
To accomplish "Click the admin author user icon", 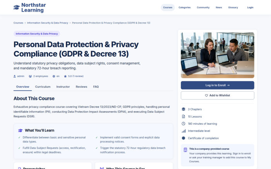I will (x=15, y=76).
